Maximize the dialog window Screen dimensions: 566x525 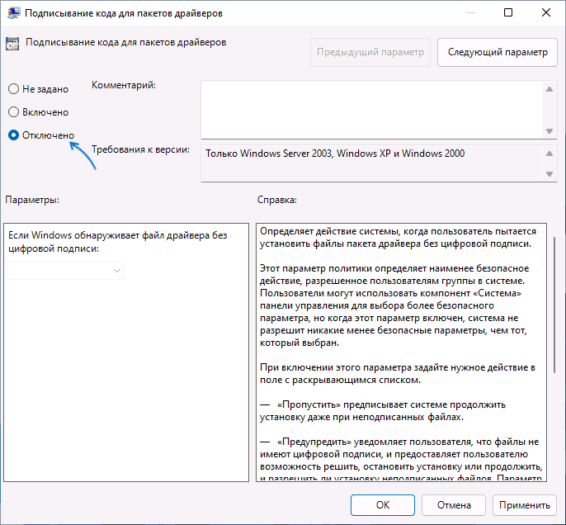(508, 12)
